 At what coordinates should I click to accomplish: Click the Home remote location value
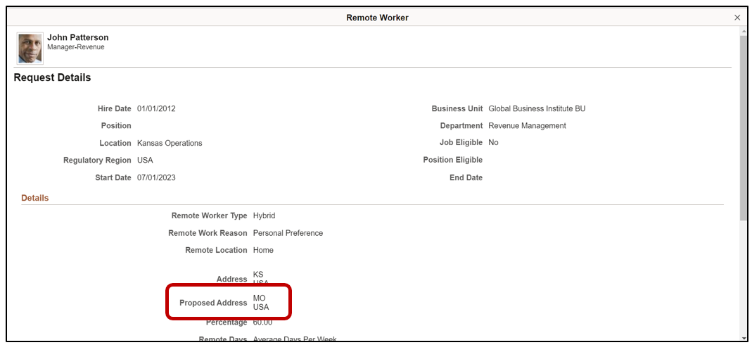click(263, 250)
